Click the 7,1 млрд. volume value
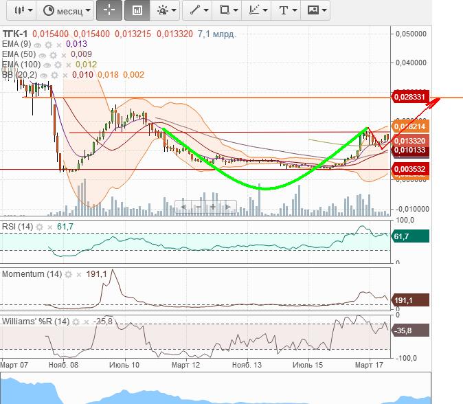Viewport: 463px width, 404px height. [x=217, y=34]
